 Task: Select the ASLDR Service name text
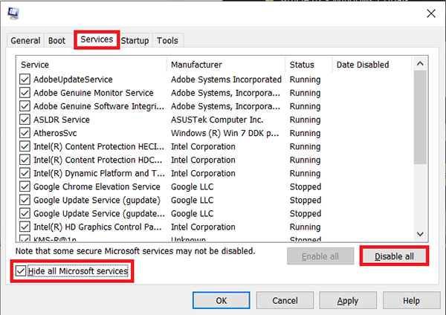(62, 120)
